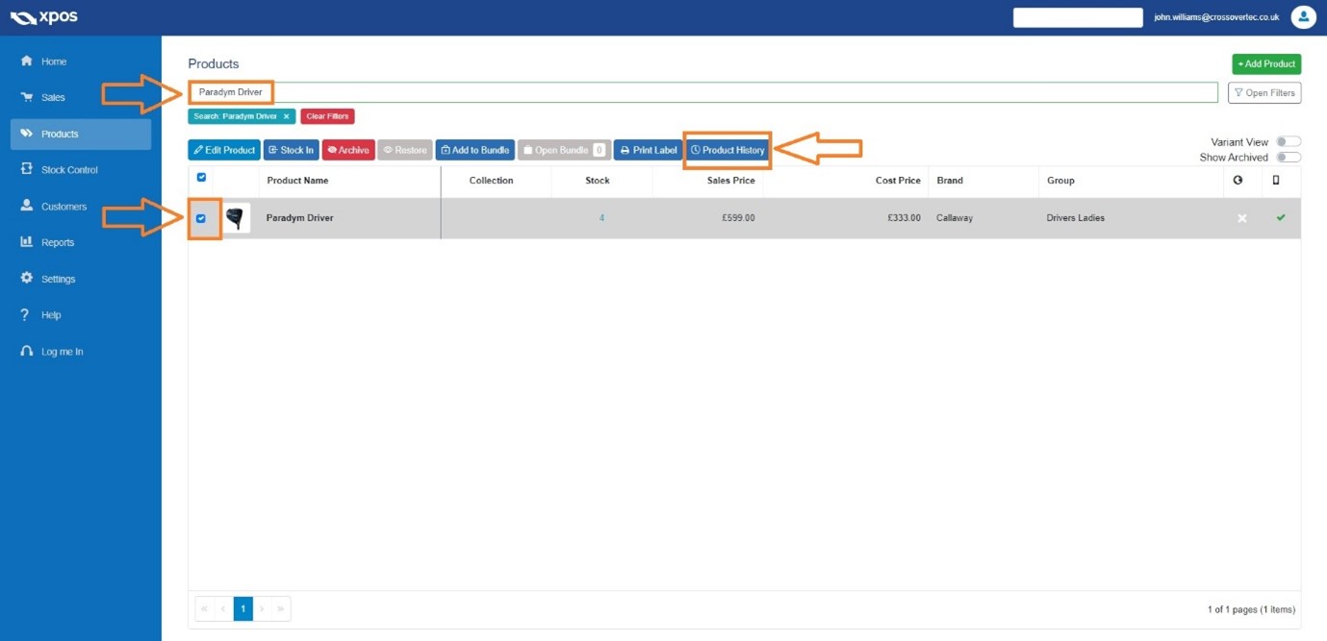Go to Home in the sidebar
1327x641 pixels.
81,62
